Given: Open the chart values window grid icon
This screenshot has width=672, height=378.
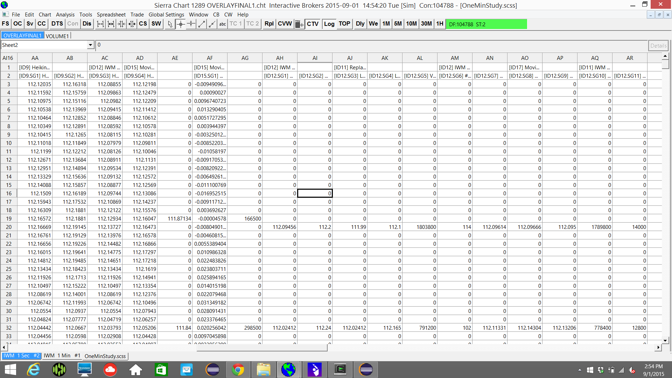Looking at the screenshot, I should coord(299,24).
